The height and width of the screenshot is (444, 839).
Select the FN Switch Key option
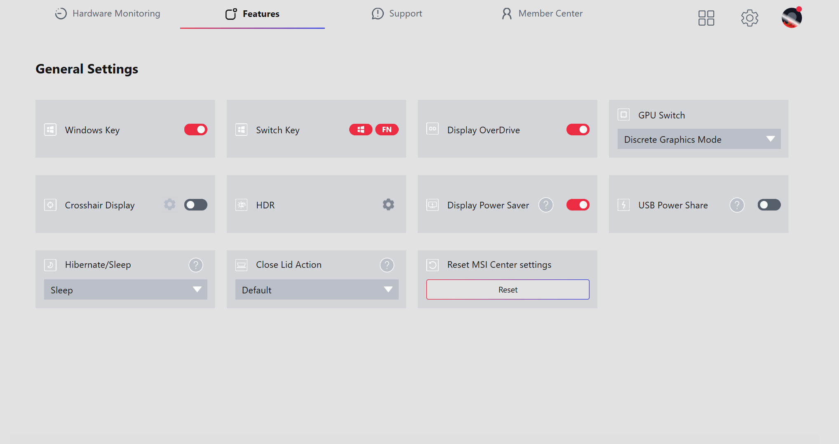(387, 130)
